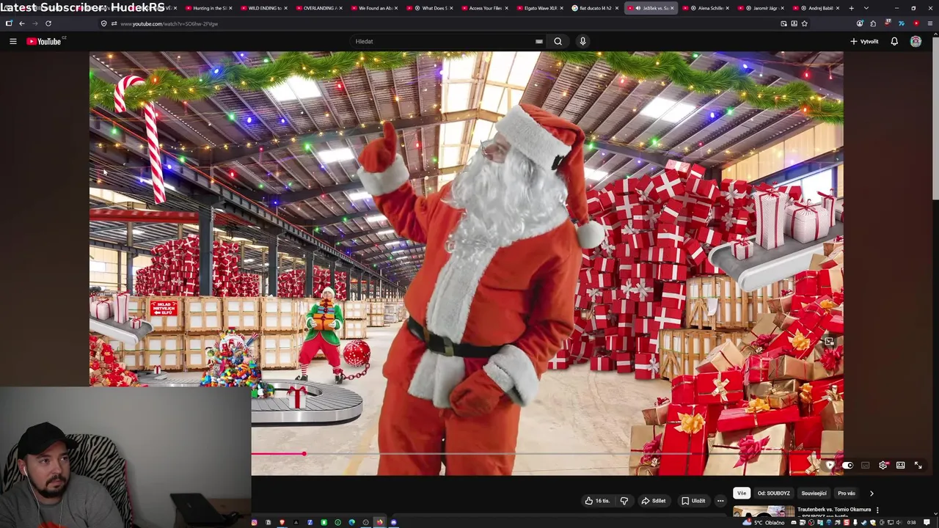The image size is (939, 528).
Task: Go back with the browser back arrow
Action: tap(21, 23)
